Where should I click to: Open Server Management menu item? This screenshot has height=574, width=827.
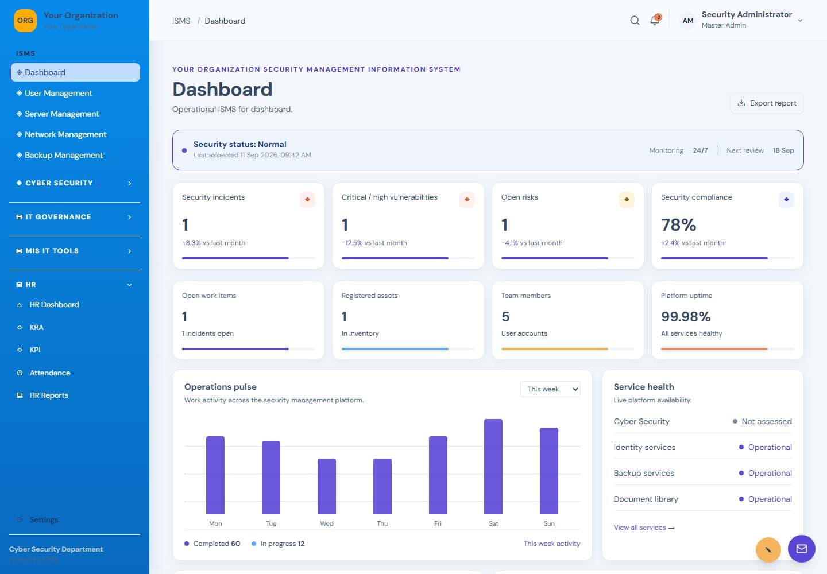tap(75, 114)
